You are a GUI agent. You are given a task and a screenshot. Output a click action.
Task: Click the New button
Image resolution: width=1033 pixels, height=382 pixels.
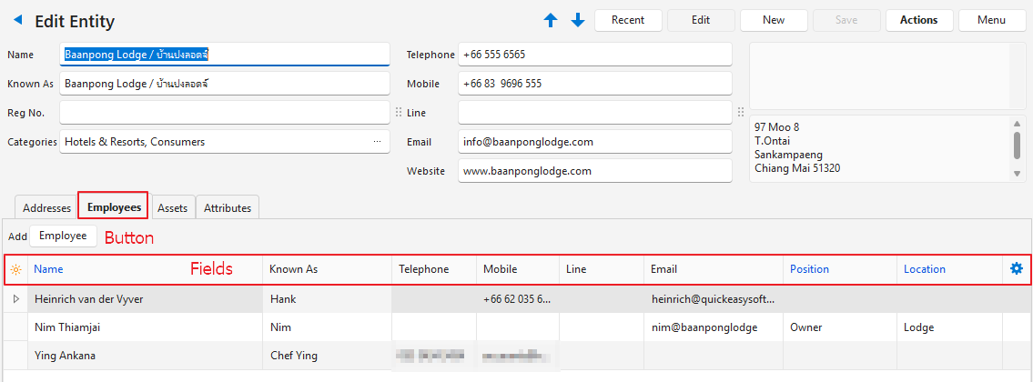click(774, 20)
